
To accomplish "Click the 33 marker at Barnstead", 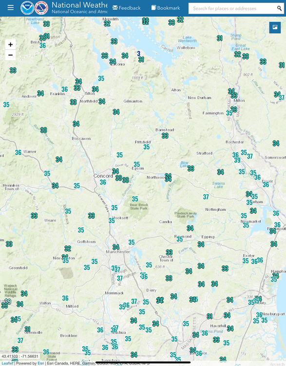I will pos(165,136).
